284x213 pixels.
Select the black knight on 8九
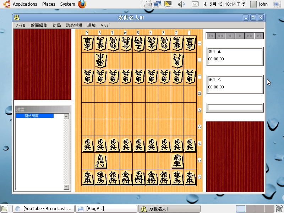[x=100, y=177]
